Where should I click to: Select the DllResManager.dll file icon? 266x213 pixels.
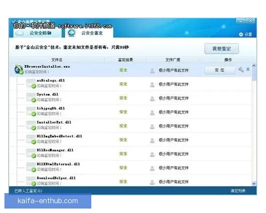(31, 153)
